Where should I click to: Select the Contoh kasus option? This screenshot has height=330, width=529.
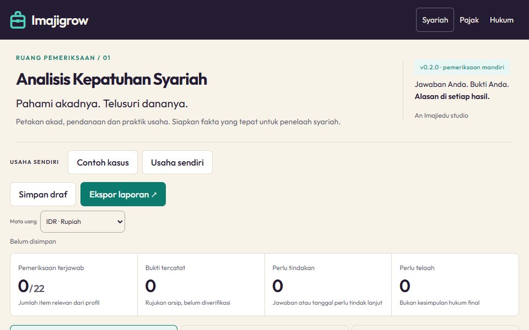tap(102, 162)
